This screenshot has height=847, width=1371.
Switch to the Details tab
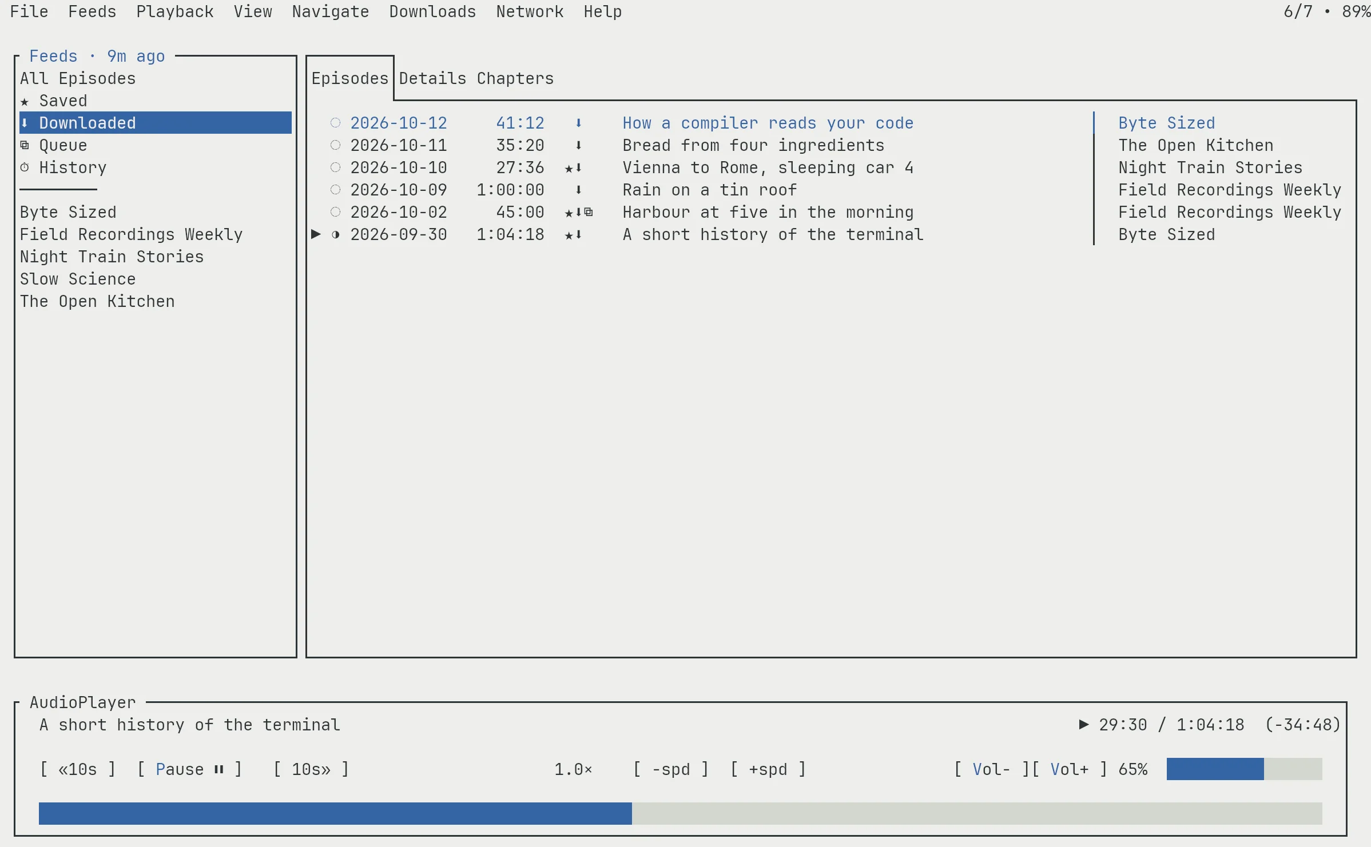432,78
